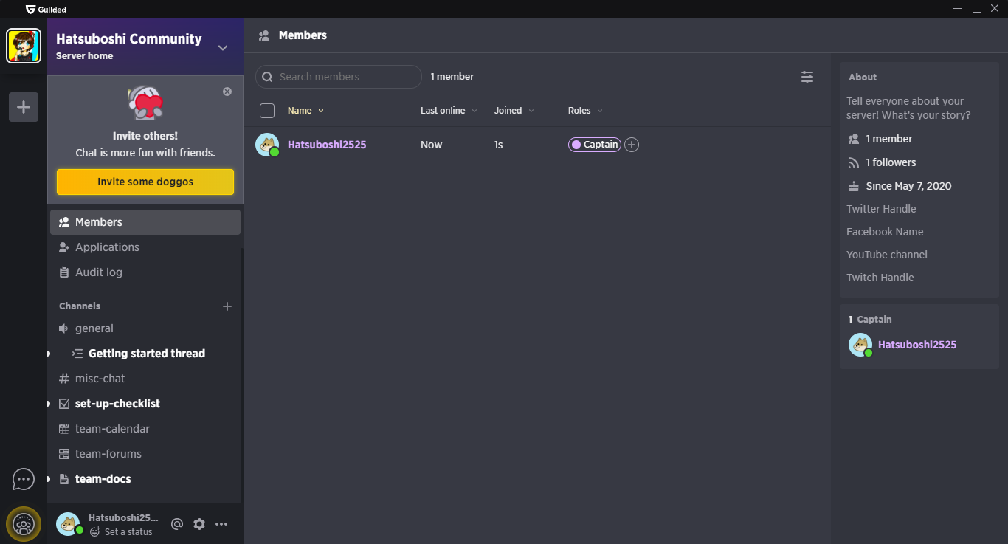
Task: Create a new channel with Channels plus
Action: 227,306
